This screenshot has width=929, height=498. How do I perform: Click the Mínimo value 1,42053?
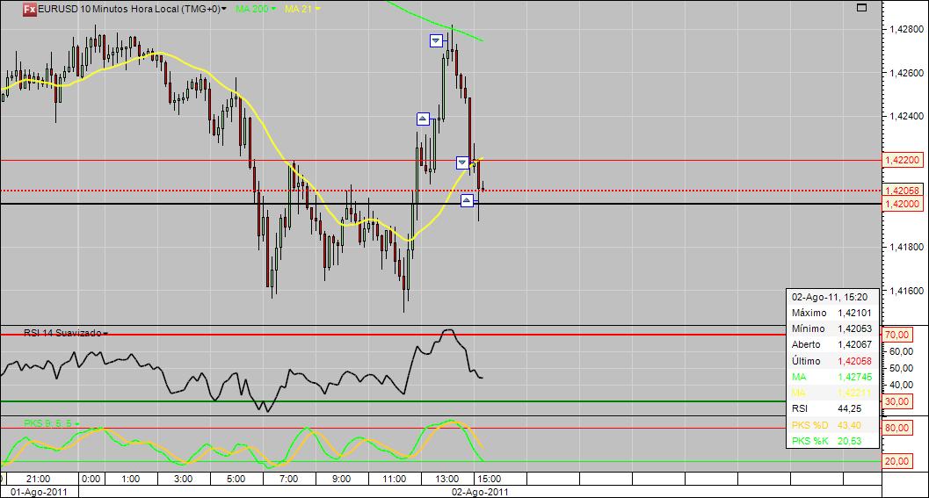pos(854,328)
